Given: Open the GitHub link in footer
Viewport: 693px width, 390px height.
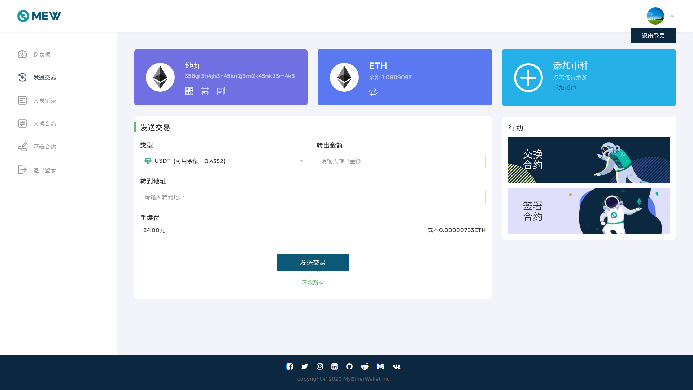Looking at the screenshot, I should 349,367.
